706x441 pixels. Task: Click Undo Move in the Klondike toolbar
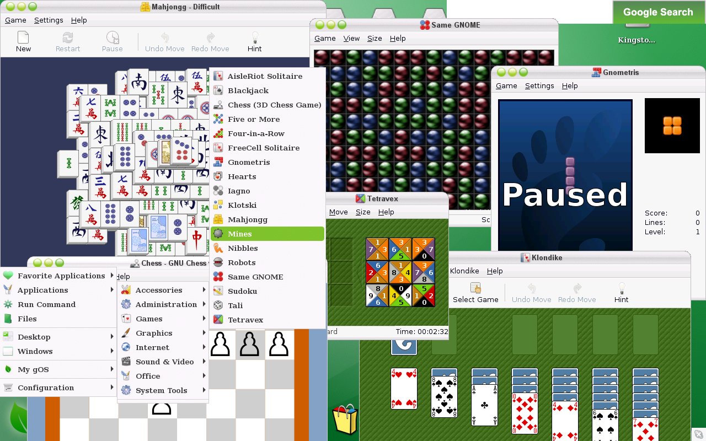[532, 293]
